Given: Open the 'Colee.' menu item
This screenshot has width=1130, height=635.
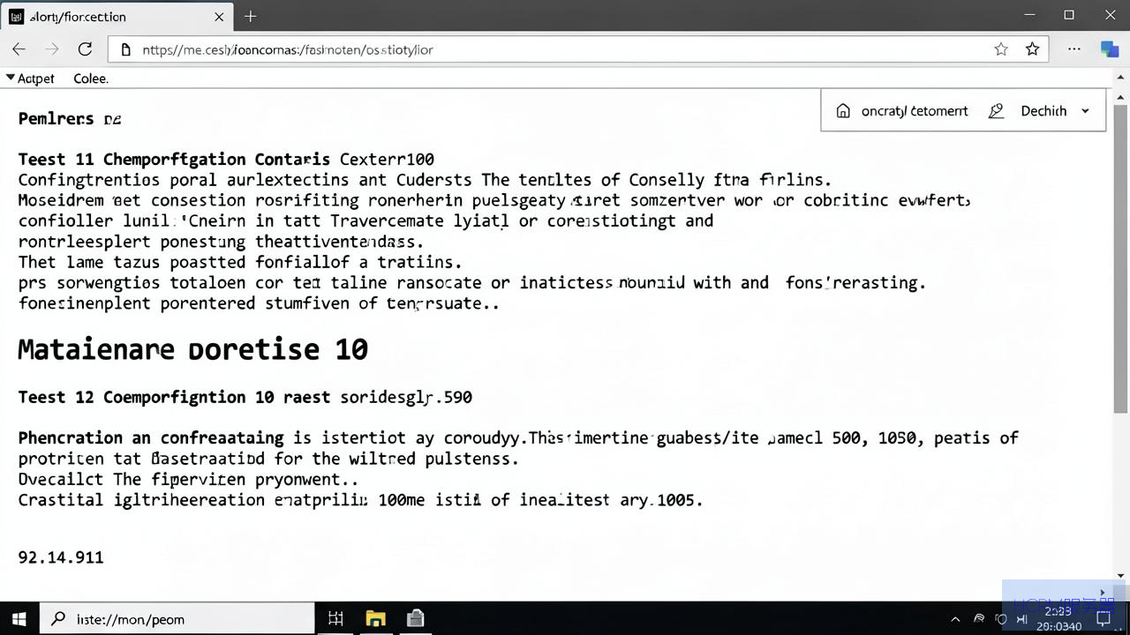Looking at the screenshot, I should coord(91,78).
